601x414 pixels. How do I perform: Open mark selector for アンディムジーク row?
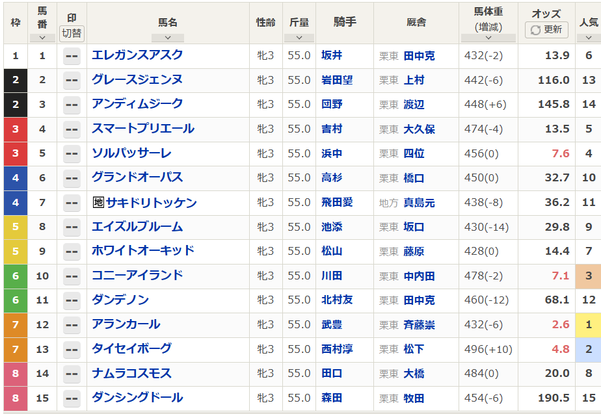pos(72,105)
